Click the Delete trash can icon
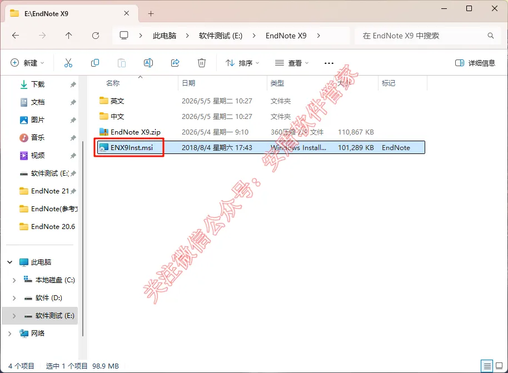The image size is (508, 373). coord(202,63)
